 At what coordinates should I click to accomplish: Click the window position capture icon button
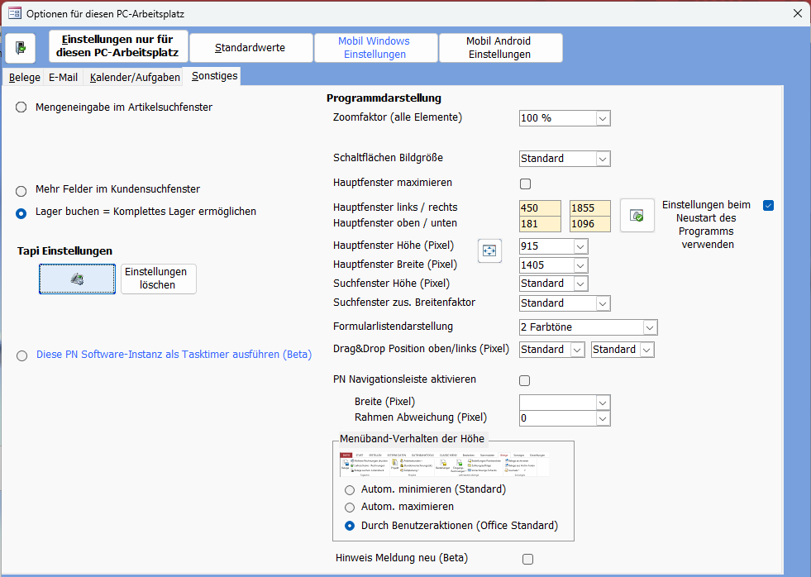(637, 215)
